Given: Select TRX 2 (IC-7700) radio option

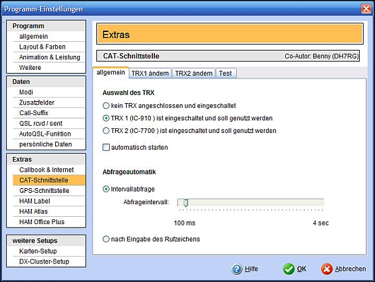Looking at the screenshot, I should pyautogui.click(x=106, y=130).
